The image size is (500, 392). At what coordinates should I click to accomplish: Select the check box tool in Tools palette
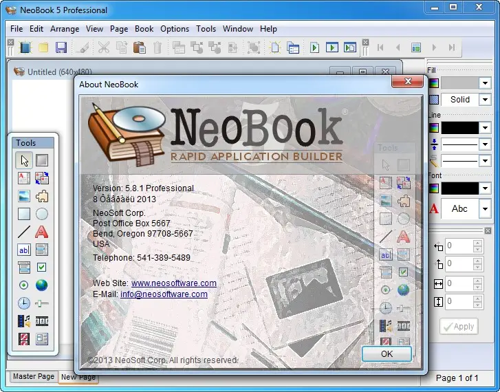coord(42,268)
